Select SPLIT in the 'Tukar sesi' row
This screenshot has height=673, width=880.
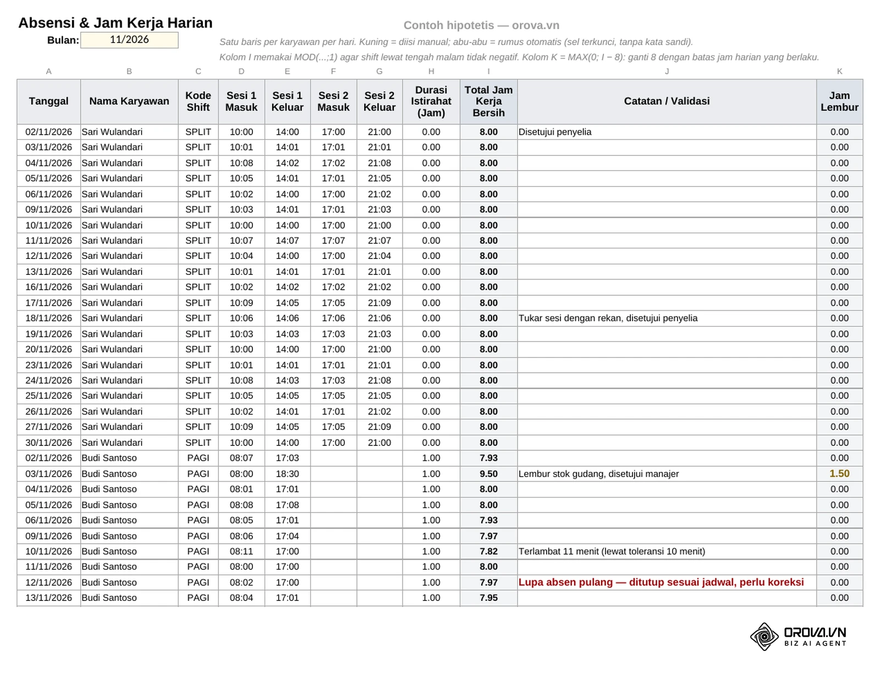198,318
